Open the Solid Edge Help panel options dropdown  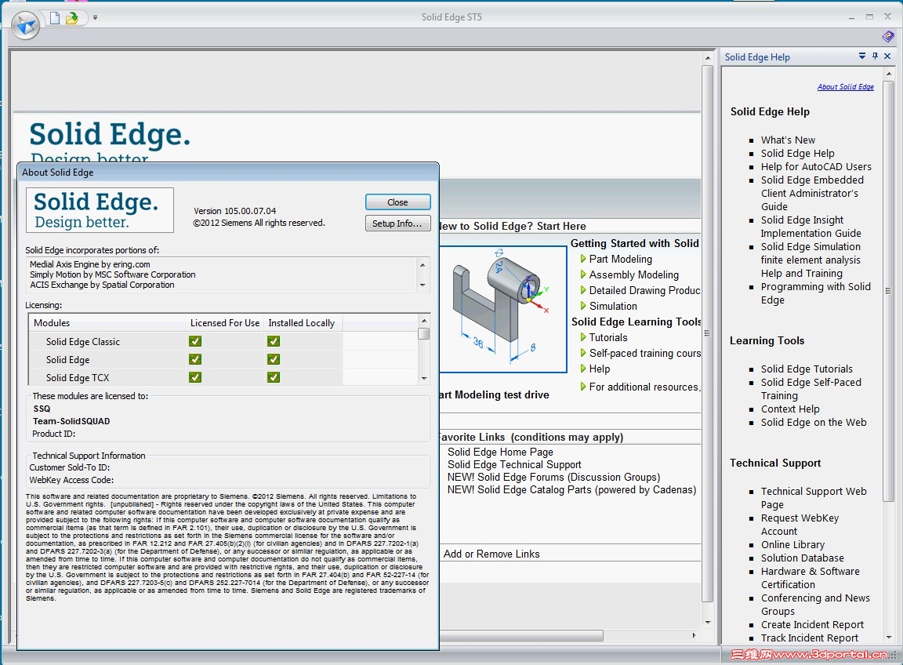[862, 56]
